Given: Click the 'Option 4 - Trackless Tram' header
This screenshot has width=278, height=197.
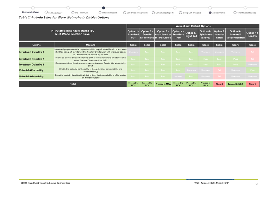Looking at the screenshot, I should (178, 35).
